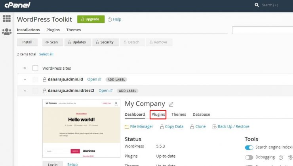Switch to the top Themes tab
This screenshot has width=293, height=166.
tap(73, 30)
